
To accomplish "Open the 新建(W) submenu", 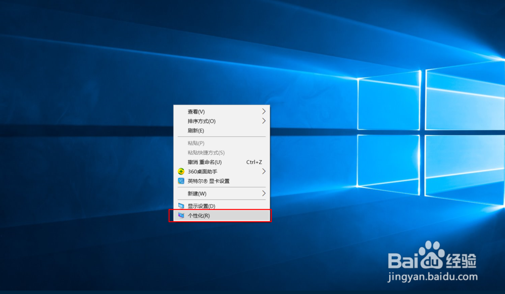I will (222, 193).
